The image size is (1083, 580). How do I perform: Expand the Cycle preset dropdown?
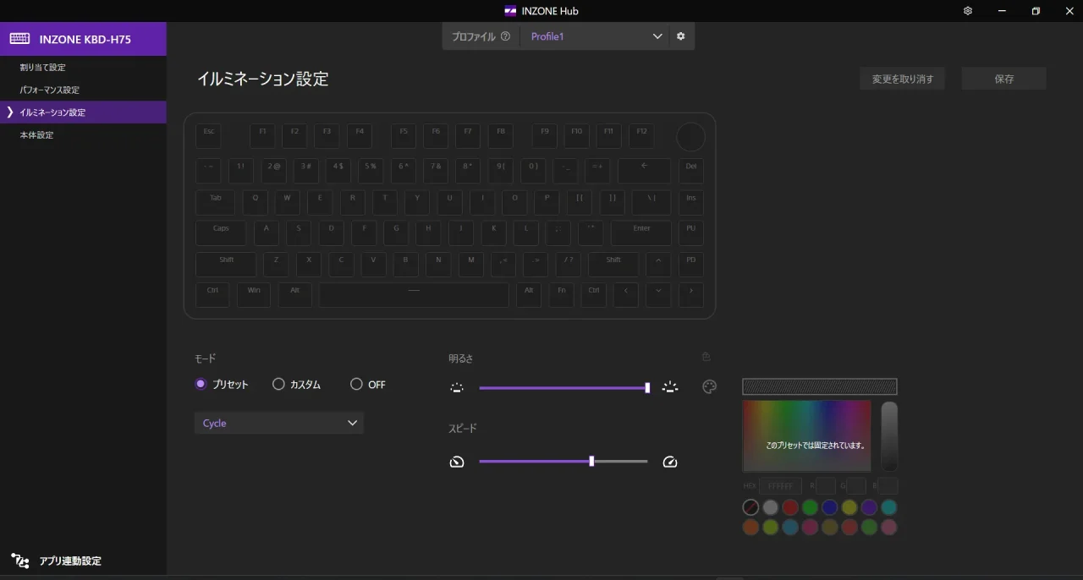tap(279, 423)
